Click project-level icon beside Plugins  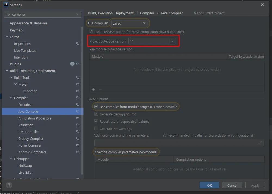pos(78,64)
